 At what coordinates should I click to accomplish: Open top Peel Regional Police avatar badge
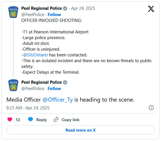click(x=13, y=12)
